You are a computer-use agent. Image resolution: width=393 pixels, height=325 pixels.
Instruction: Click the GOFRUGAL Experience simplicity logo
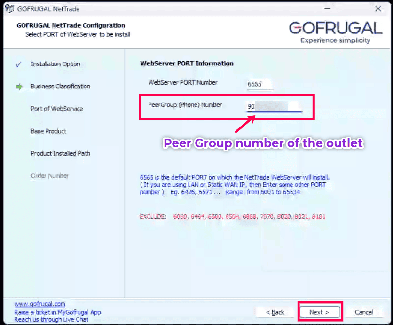[336, 32]
